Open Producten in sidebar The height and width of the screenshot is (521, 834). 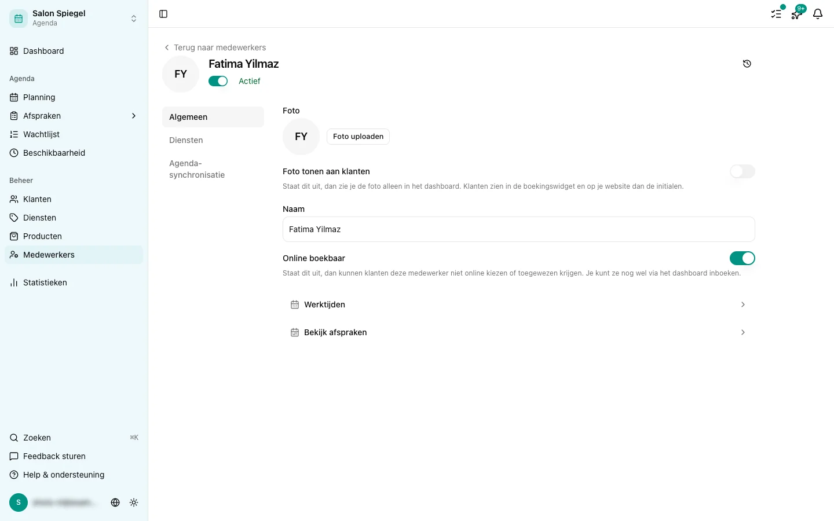74,236
